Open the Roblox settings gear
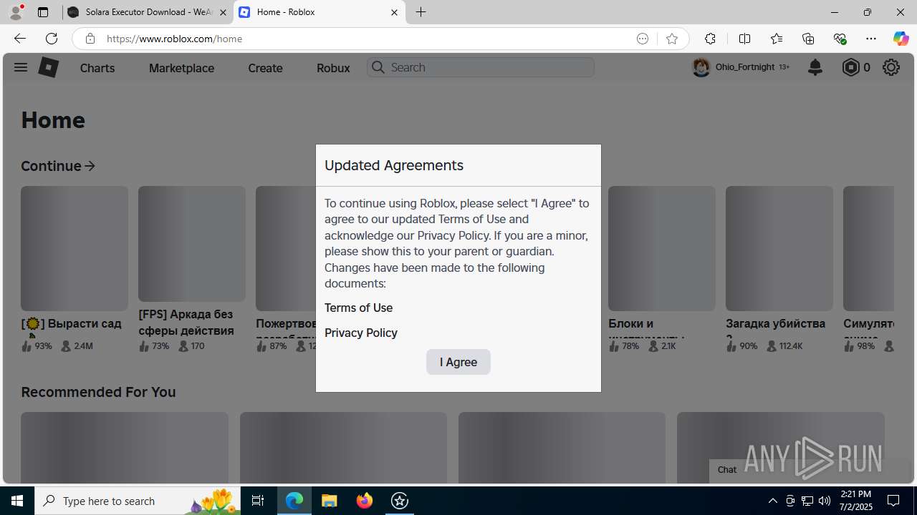 (x=890, y=67)
